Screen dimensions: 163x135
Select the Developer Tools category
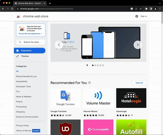pos(23,86)
